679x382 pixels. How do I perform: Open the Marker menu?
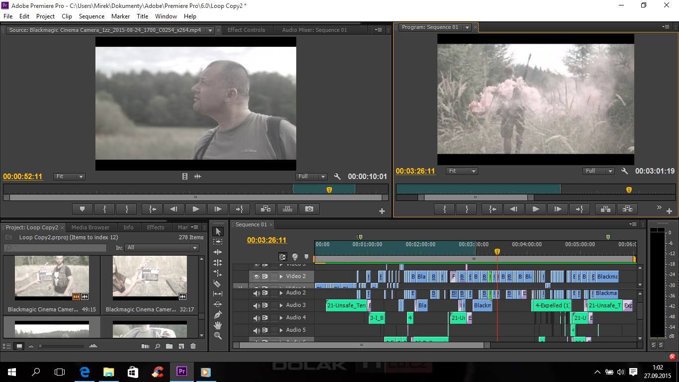click(120, 16)
